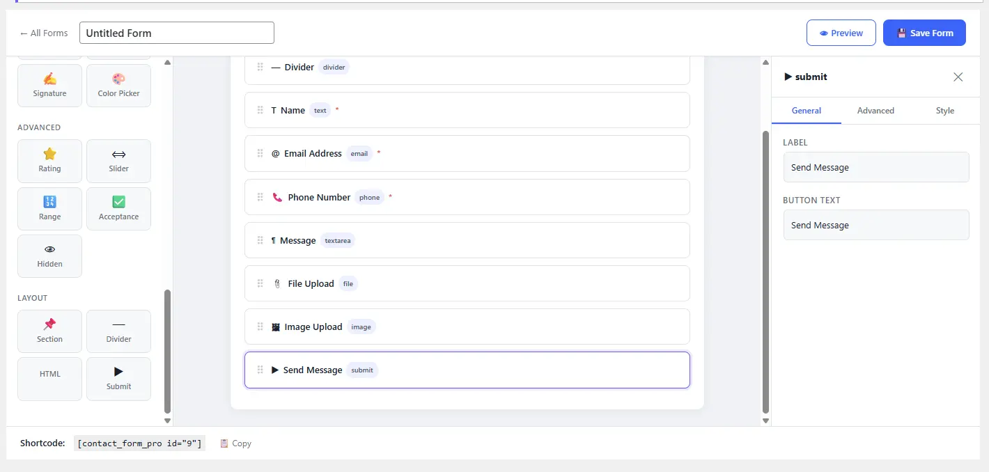Screen dimensions: 989x472
Task: Switch to the General settings tab
Action: 807,111
